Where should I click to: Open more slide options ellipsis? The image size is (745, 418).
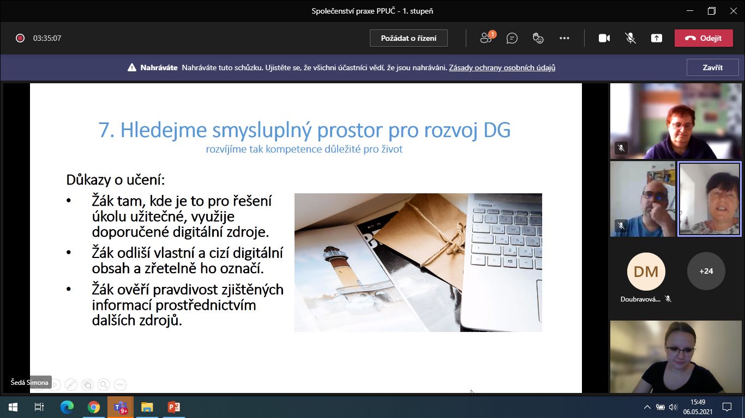120,384
